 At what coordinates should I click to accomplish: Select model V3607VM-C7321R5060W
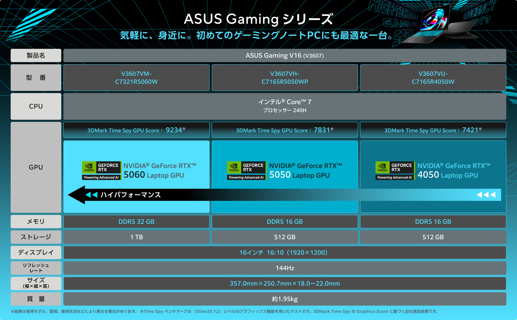click(x=136, y=78)
